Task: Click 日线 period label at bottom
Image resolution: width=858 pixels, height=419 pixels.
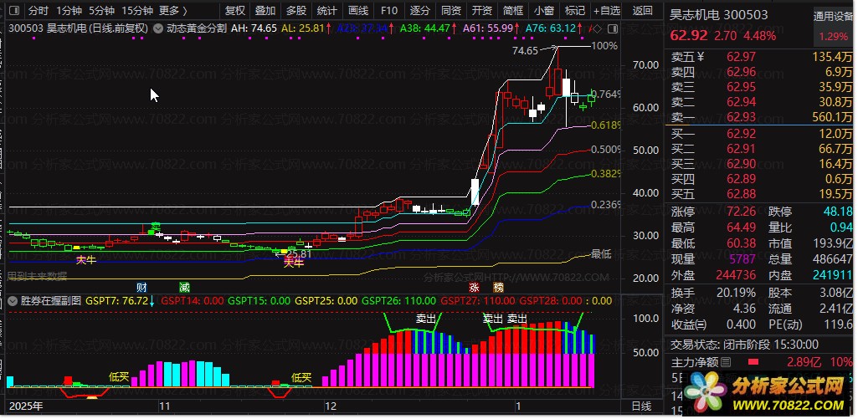Action: click(641, 406)
